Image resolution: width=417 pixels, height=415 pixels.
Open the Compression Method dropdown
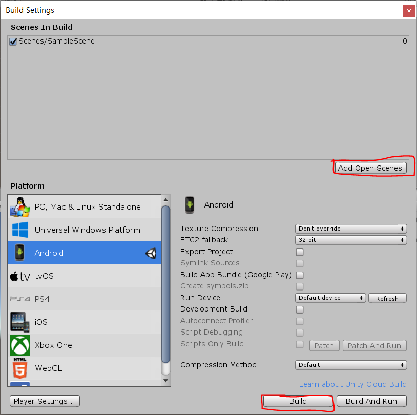click(351, 365)
